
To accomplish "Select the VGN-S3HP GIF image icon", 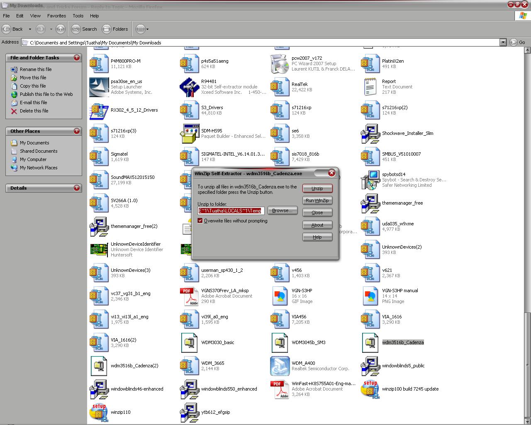I will (280, 296).
